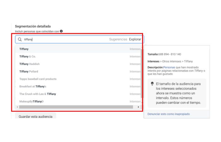Click the left arrow of horizontal scrollbar

[x=17, y=107]
